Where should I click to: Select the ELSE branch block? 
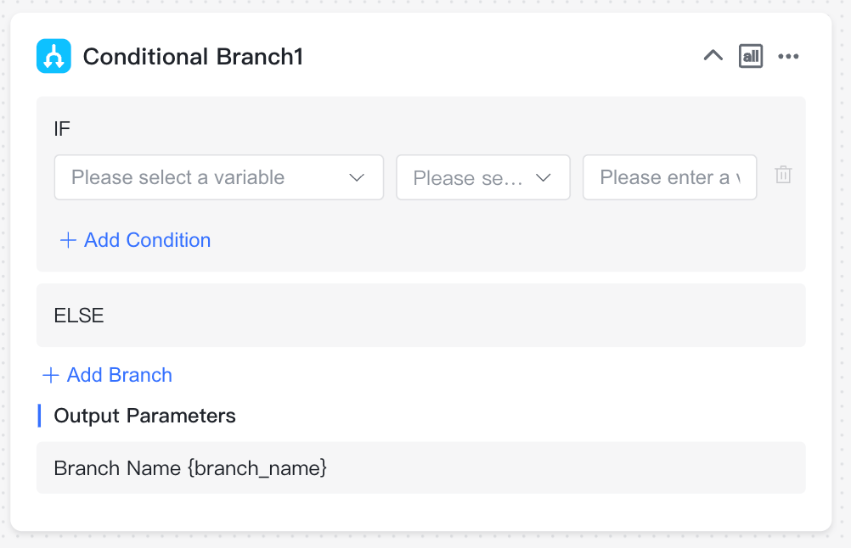click(x=420, y=315)
